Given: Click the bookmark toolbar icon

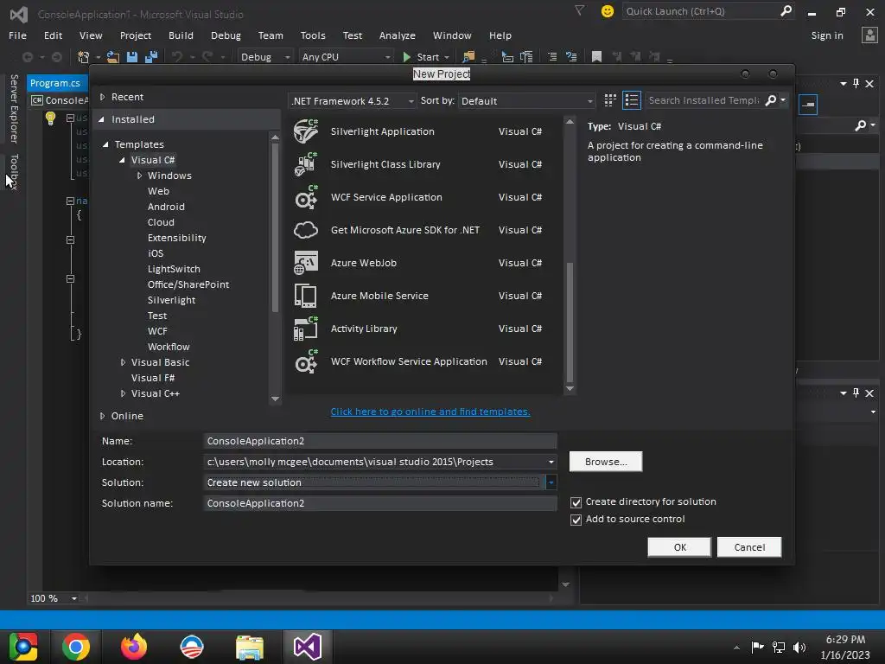Looking at the screenshot, I should coord(596,56).
